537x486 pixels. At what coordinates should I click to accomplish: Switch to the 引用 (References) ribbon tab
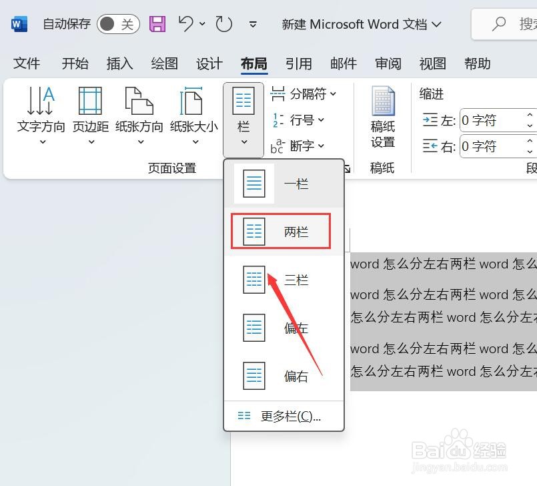click(x=299, y=63)
